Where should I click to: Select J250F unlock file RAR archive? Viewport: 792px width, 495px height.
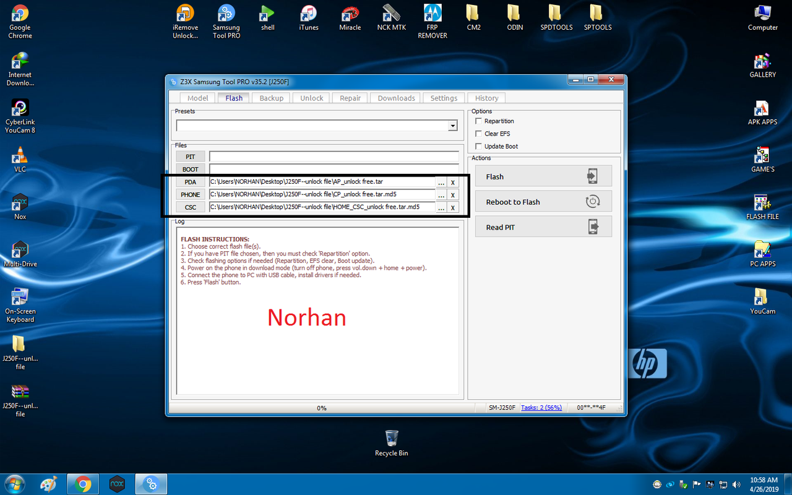click(x=20, y=400)
